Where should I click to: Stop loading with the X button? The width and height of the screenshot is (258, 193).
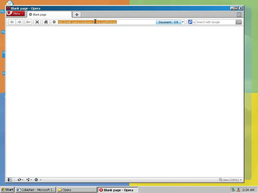[37, 22]
